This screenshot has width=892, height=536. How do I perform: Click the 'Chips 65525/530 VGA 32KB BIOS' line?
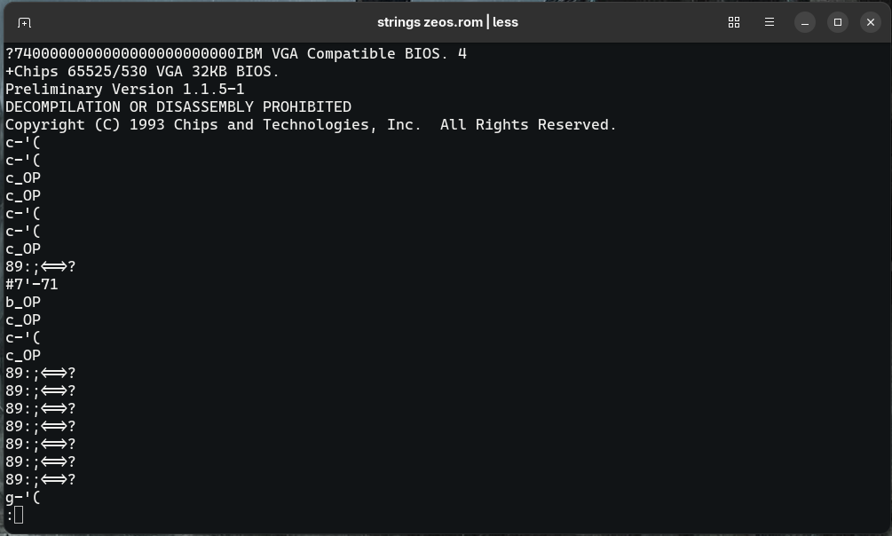142,72
